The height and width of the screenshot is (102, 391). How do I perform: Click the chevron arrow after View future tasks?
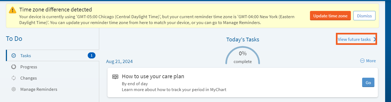[374, 39]
